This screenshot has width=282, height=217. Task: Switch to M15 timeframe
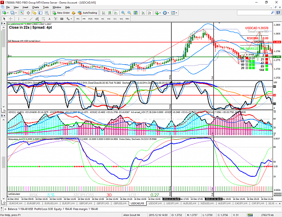(x=90, y=19)
